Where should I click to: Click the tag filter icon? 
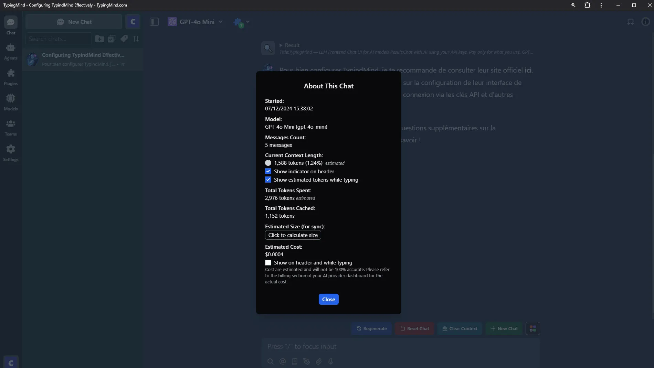click(x=124, y=39)
